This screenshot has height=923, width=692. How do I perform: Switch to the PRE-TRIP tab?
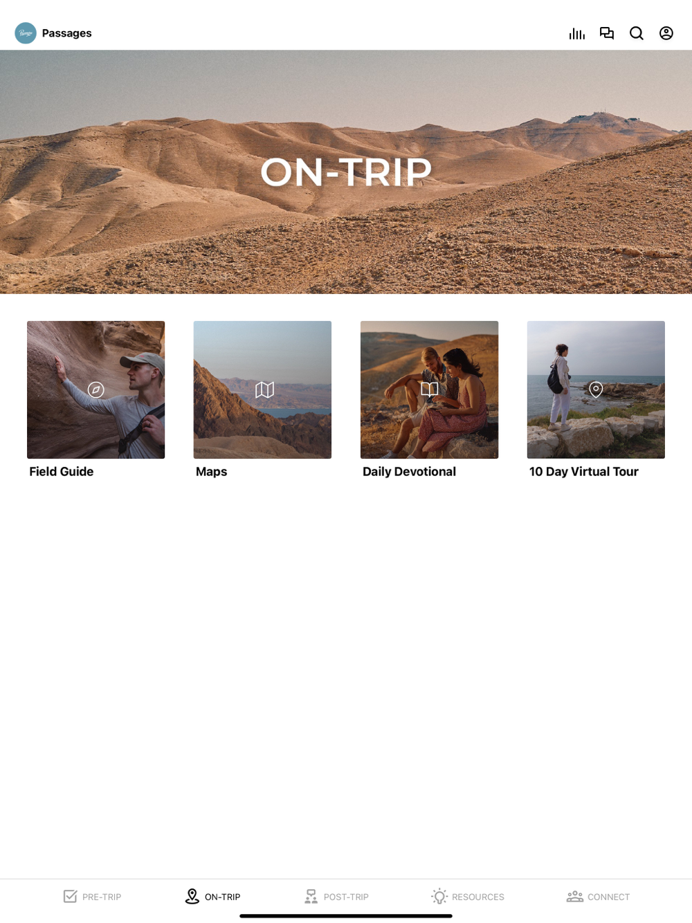pyautogui.click(x=92, y=897)
